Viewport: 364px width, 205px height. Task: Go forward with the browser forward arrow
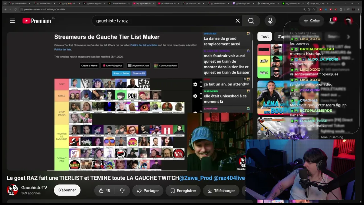point(11,9)
